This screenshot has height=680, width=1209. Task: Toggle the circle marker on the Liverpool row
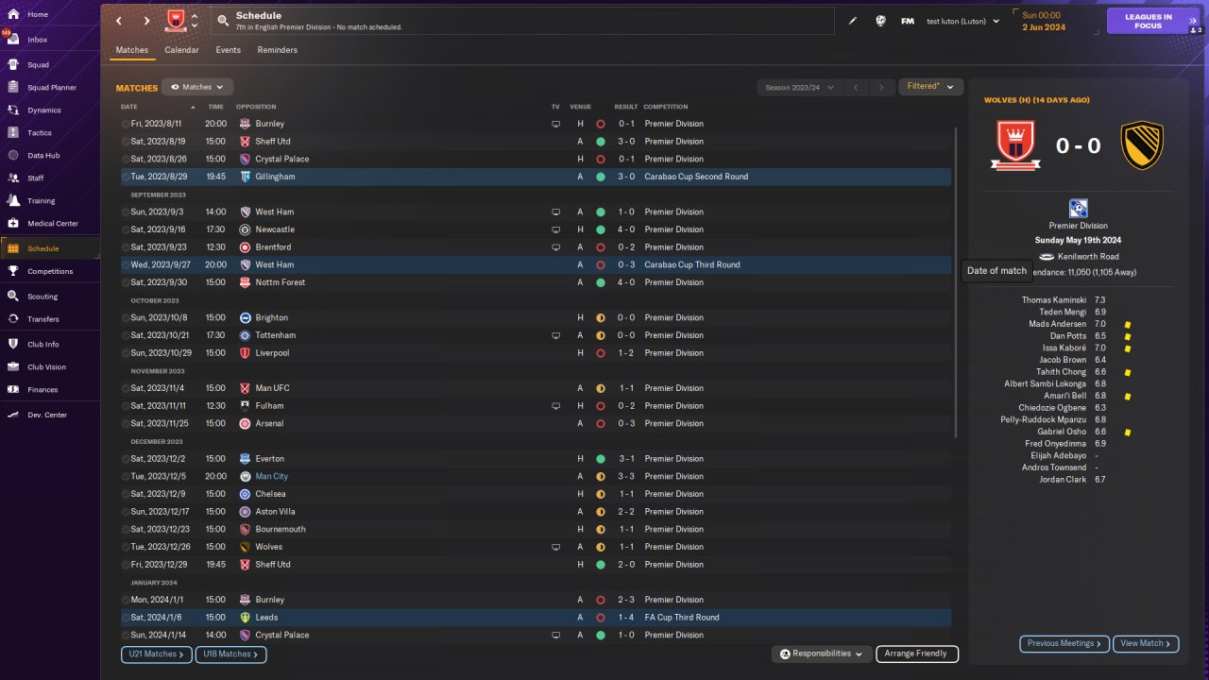[126, 353]
